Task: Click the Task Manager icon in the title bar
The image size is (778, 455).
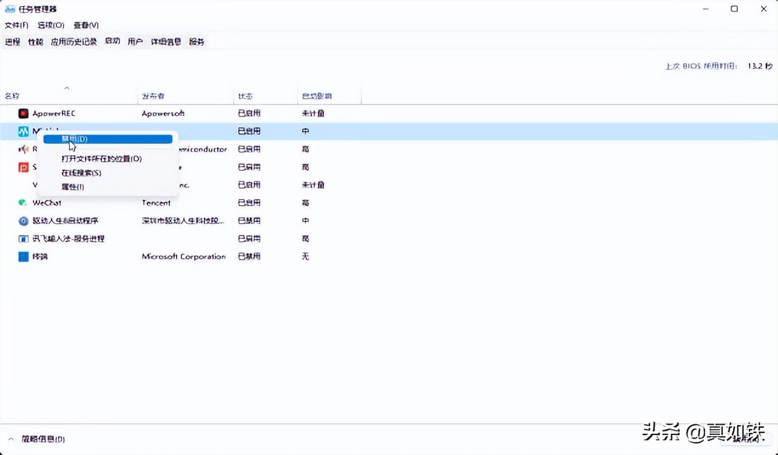Action: (10, 9)
